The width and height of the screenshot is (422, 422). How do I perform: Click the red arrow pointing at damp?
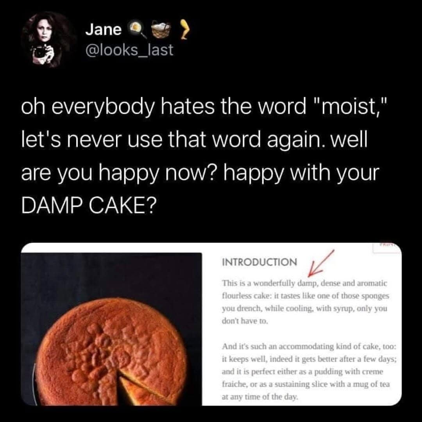coord(320,263)
